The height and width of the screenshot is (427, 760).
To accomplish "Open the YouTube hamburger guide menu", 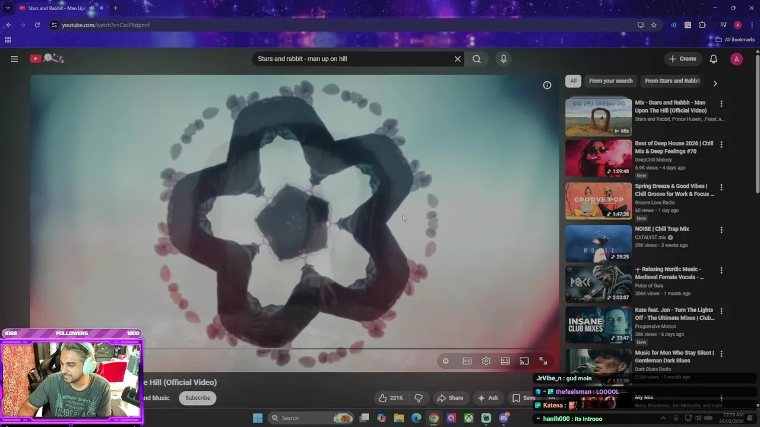I will [x=14, y=59].
